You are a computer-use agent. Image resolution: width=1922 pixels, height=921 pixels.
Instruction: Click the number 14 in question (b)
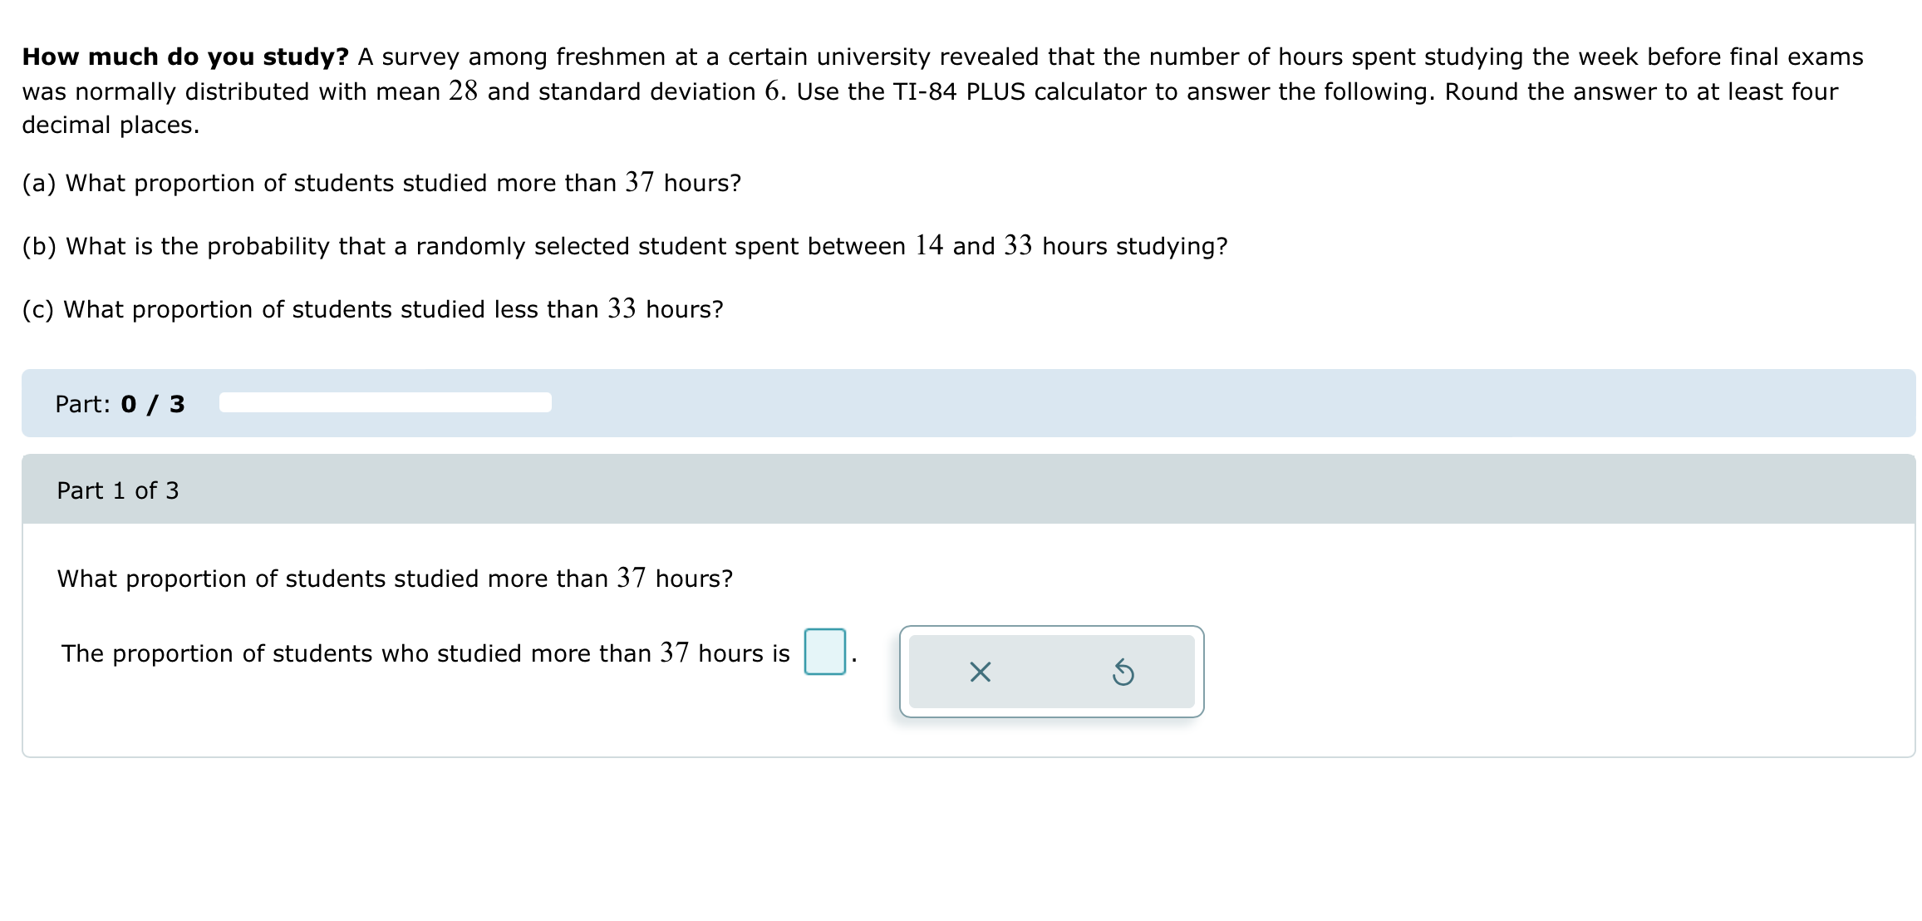pyautogui.click(x=929, y=245)
